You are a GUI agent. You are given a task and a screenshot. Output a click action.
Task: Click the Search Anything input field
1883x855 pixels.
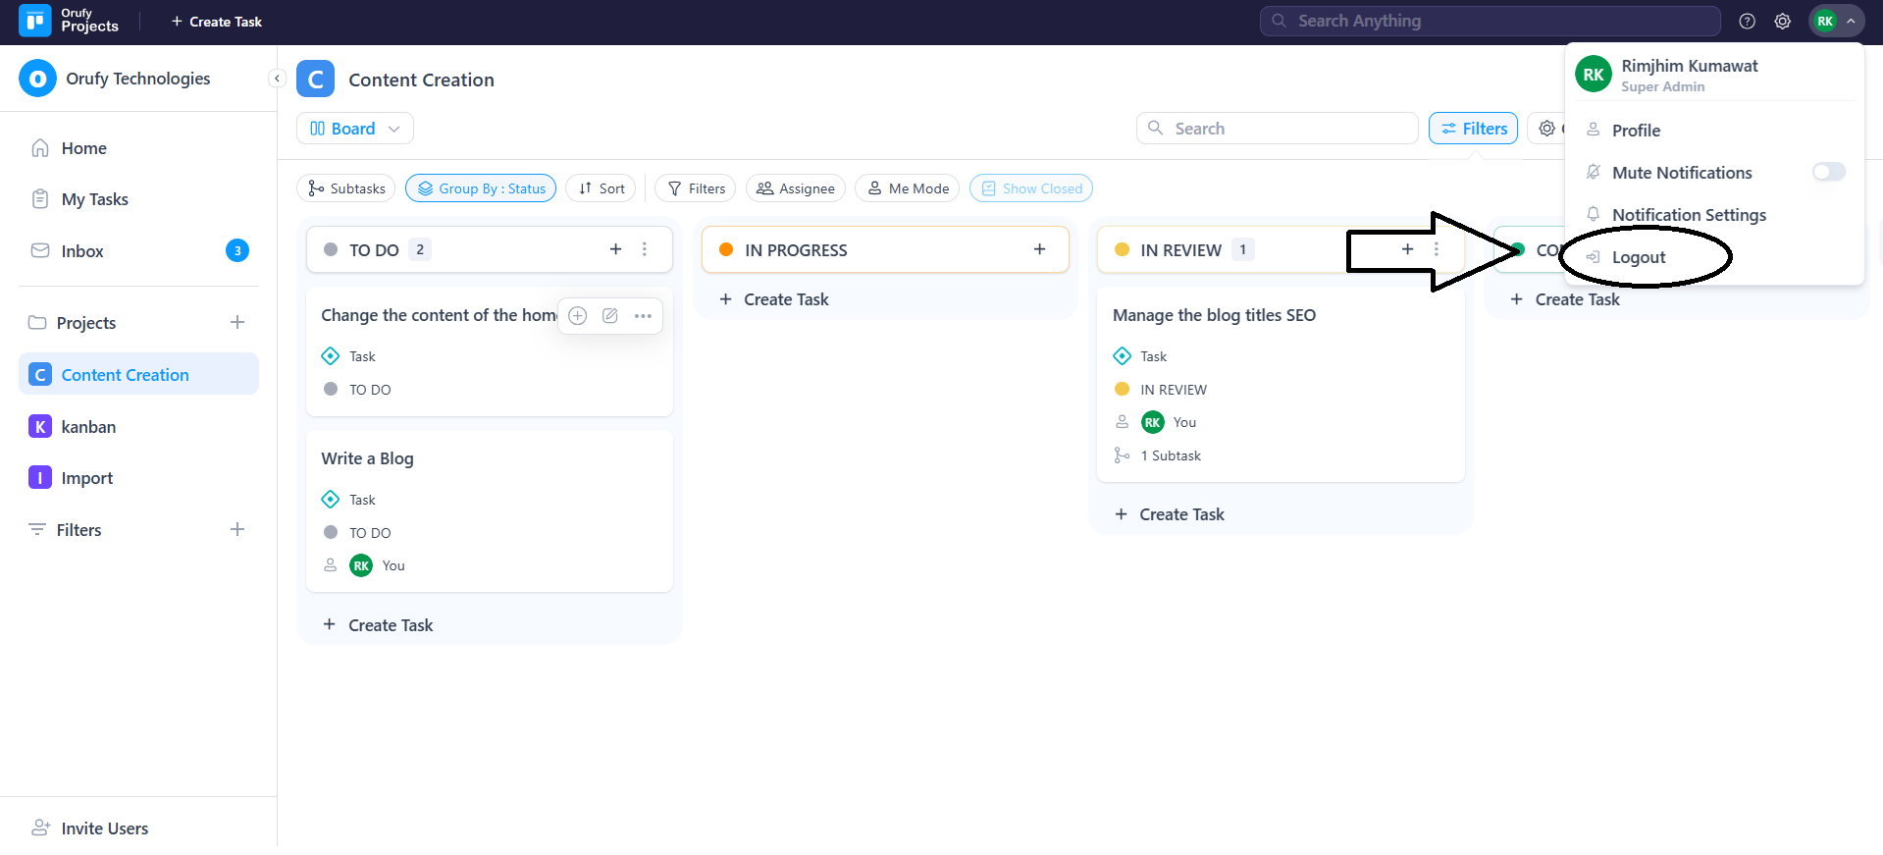coord(1490,21)
